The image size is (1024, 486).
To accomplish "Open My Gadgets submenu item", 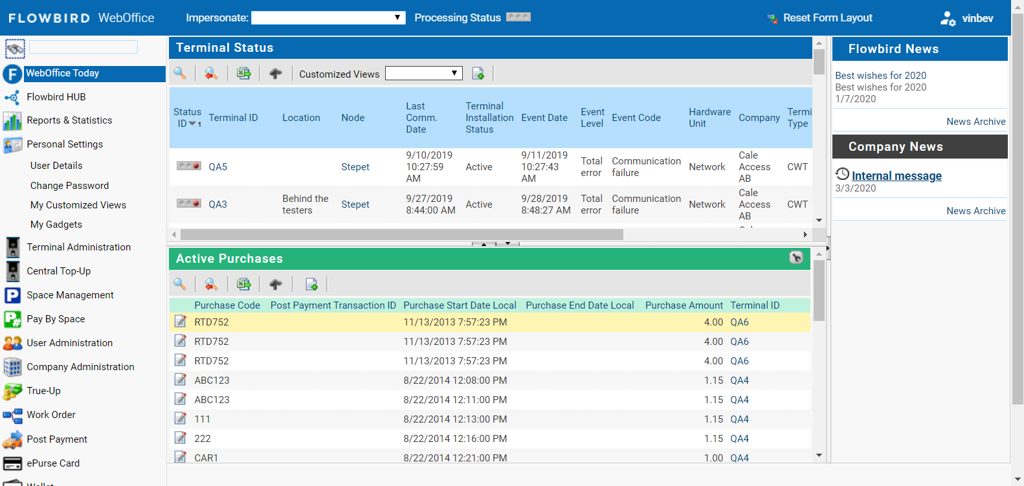I will coord(56,225).
